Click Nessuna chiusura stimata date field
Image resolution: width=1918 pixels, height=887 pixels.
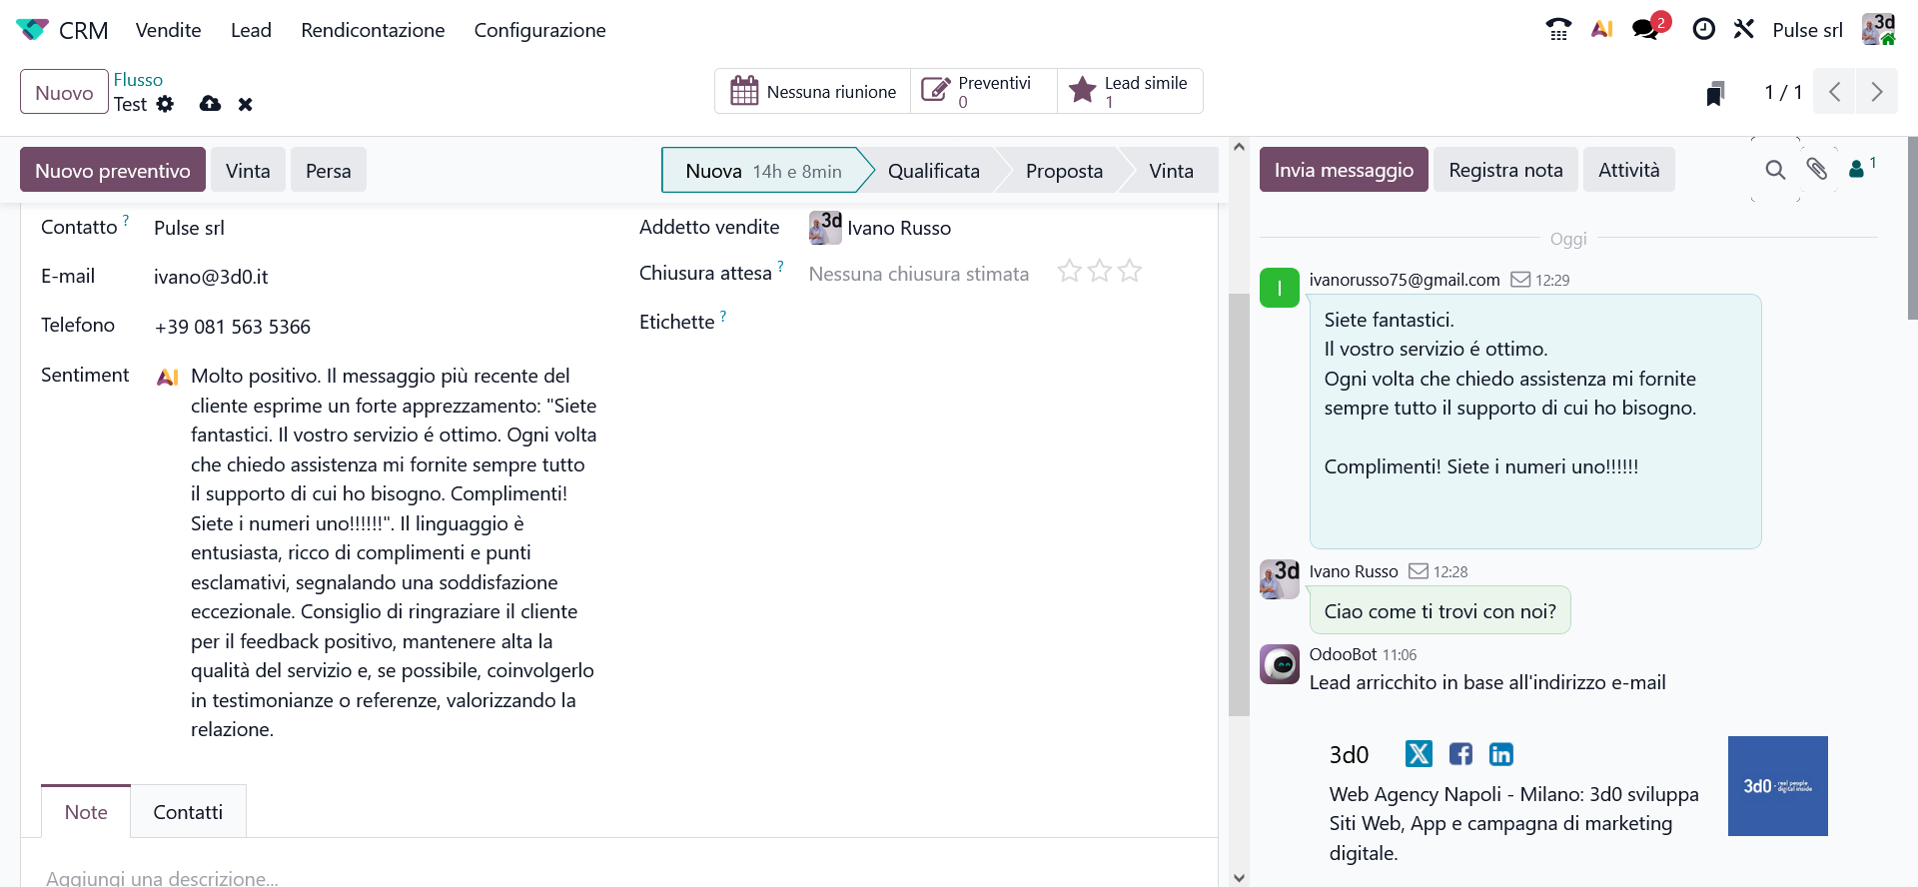[918, 274]
